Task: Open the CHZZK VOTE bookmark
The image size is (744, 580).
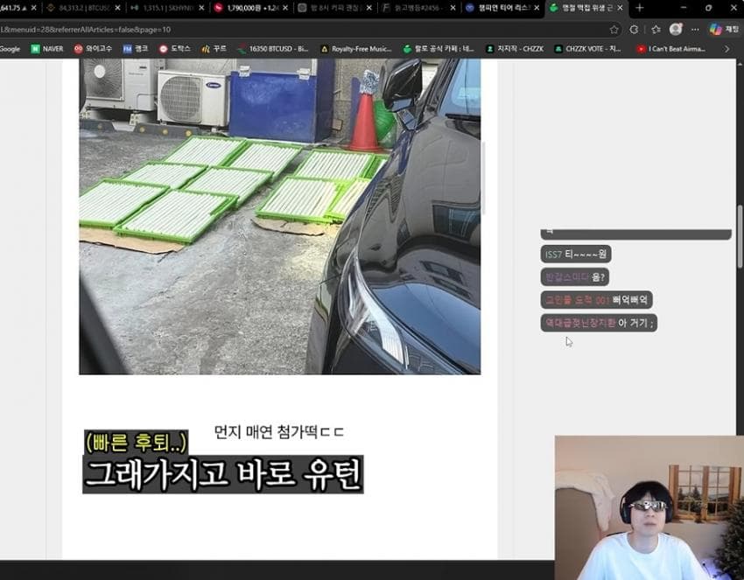Action: point(588,49)
